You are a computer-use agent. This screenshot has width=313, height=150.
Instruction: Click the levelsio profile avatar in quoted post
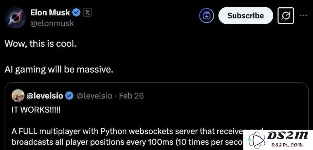click(18, 96)
